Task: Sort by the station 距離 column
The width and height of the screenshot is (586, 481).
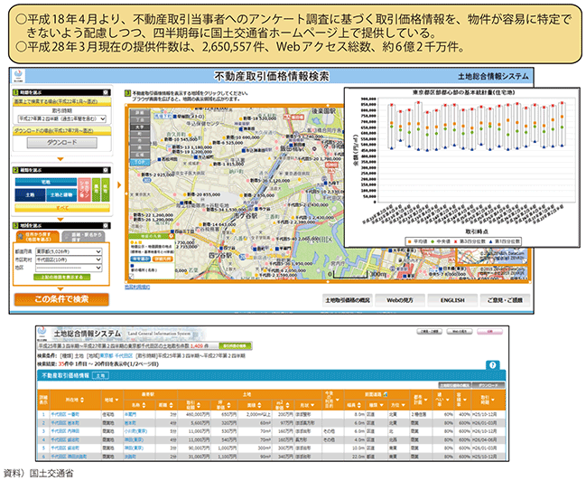Action: (x=166, y=405)
